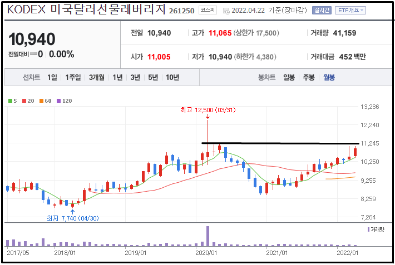Open the ETF개요 dropdown
The image size is (395, 265).
pyautogui.click(x=350, y=11)
